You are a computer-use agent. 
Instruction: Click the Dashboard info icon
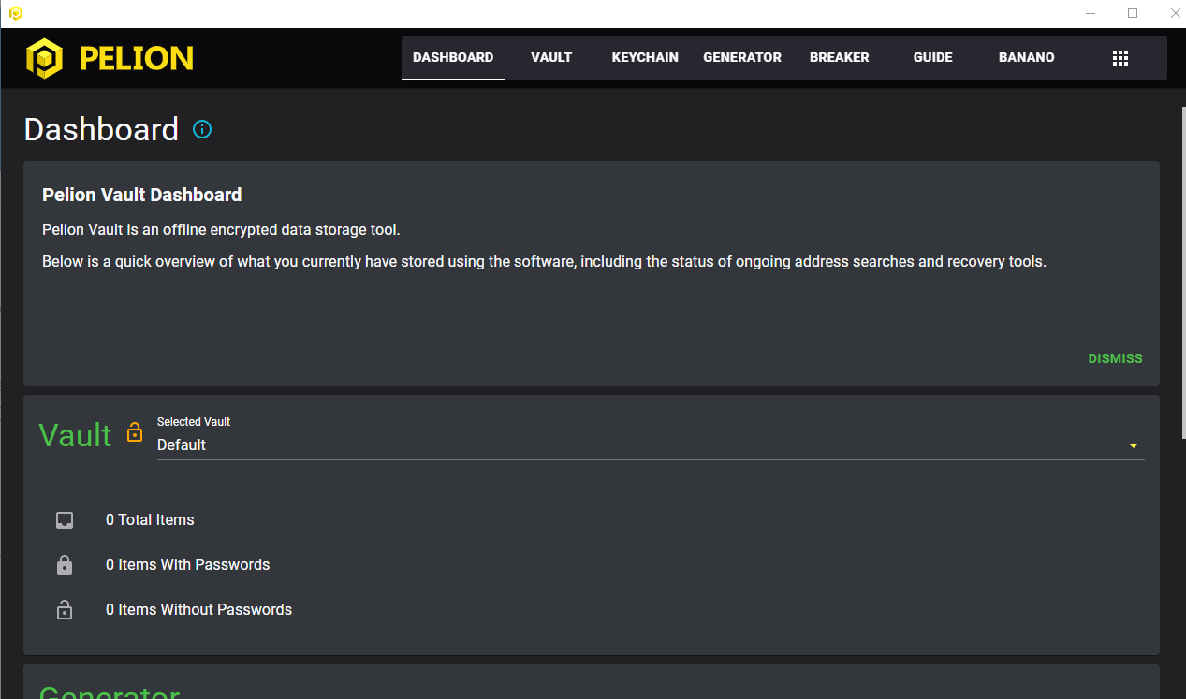[x=202, y=129]
